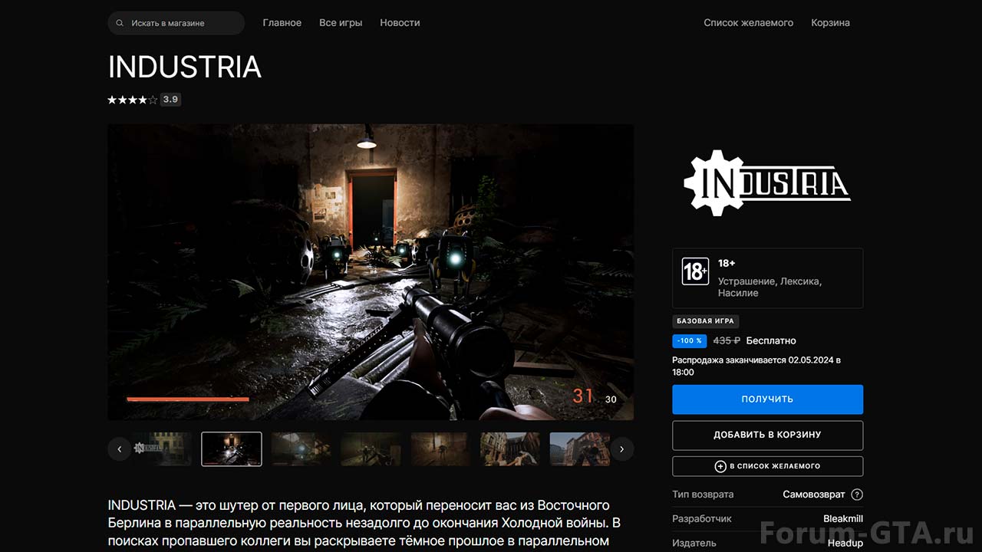Screen dimensions: 982x552
Task: Open the Headup publisher link
Action: coord(845,543)
